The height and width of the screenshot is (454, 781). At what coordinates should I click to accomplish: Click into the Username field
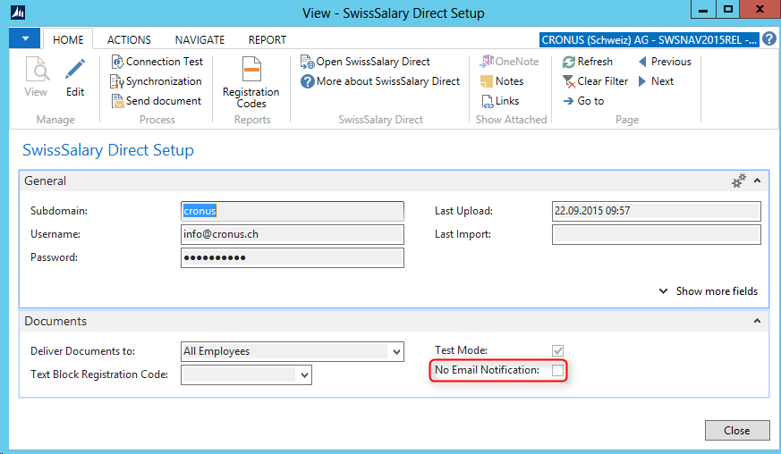point(292,234)
